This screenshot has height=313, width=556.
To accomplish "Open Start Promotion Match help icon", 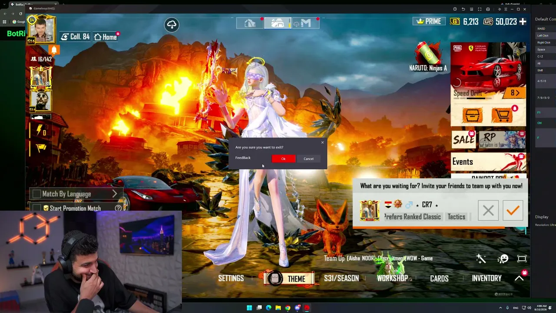I will point(118,208).
